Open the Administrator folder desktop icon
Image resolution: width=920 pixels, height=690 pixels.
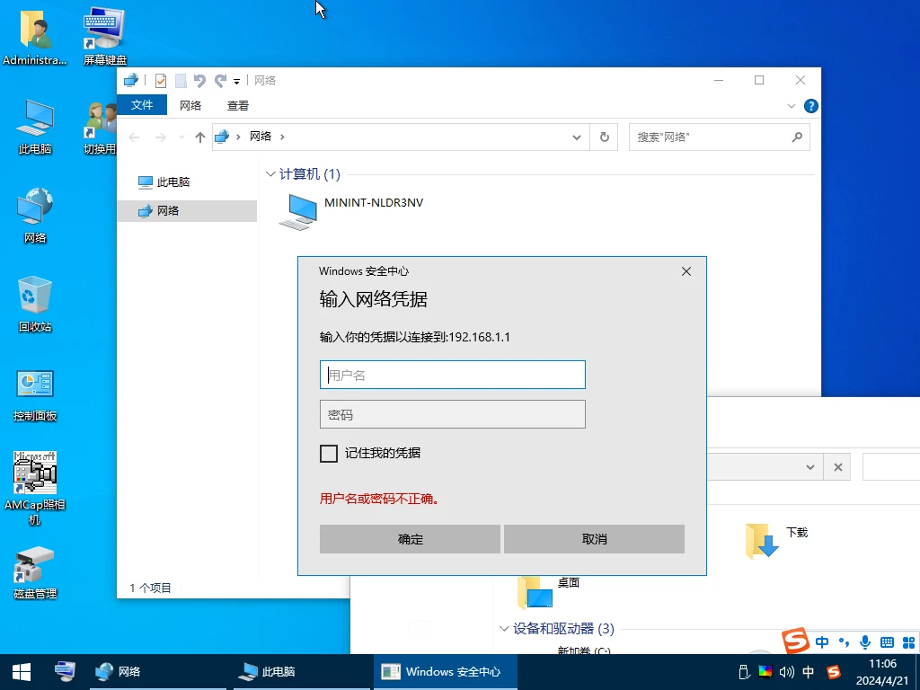tap(35, 36)
